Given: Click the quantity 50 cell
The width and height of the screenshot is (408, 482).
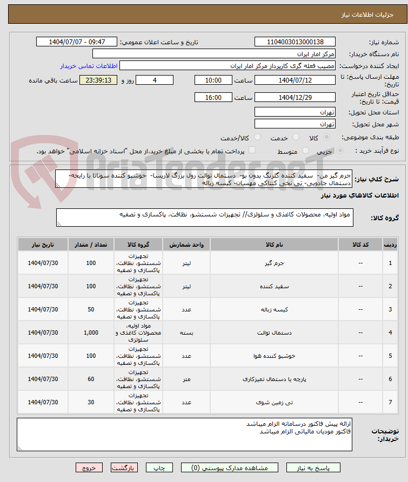Looking at the screenshot, I should [91, 310].
